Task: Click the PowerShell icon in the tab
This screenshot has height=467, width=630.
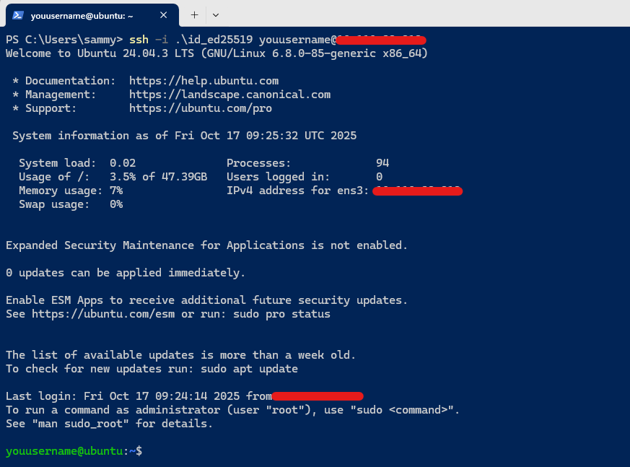Action: click(18, 15)
